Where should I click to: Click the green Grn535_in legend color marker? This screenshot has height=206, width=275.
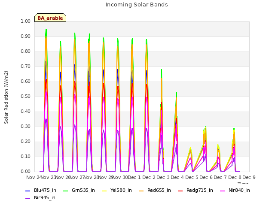[x=65, y=191]
